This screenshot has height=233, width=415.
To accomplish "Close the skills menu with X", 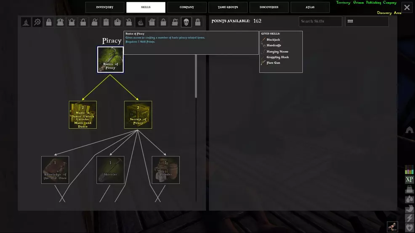I will tap(407, 8).
